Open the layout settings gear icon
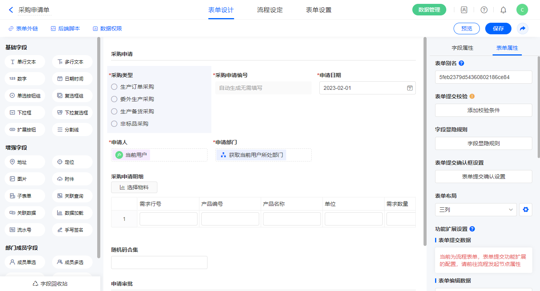This screenshot has height=291, width=540. (525, 210)
